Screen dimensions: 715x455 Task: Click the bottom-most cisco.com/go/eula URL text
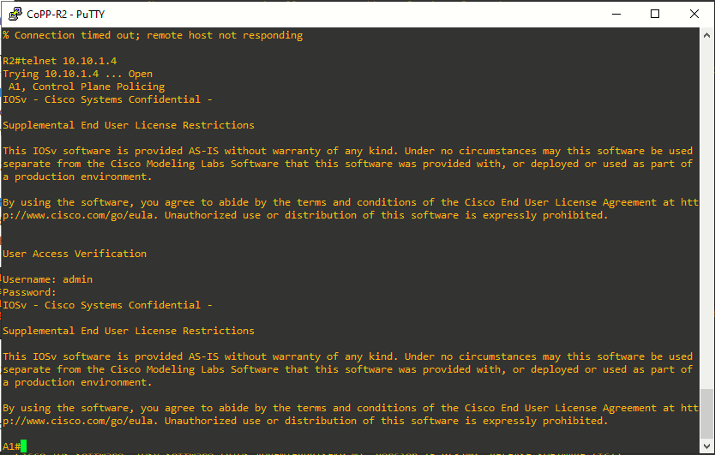point(78,421)
